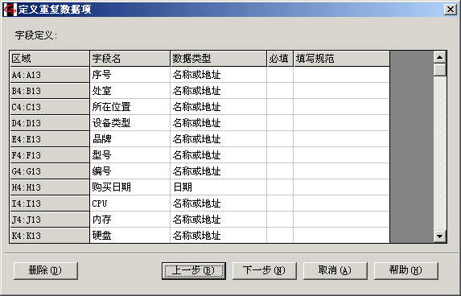Click the 日期 data type cell
Image resolution: width=461 pixels, height=296 pixels.
point(219,187)
